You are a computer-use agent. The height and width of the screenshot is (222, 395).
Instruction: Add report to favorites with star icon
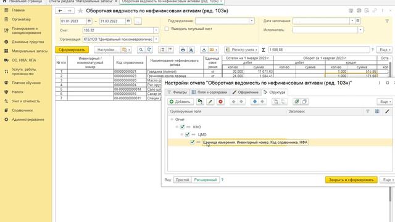tap(80, 10)
